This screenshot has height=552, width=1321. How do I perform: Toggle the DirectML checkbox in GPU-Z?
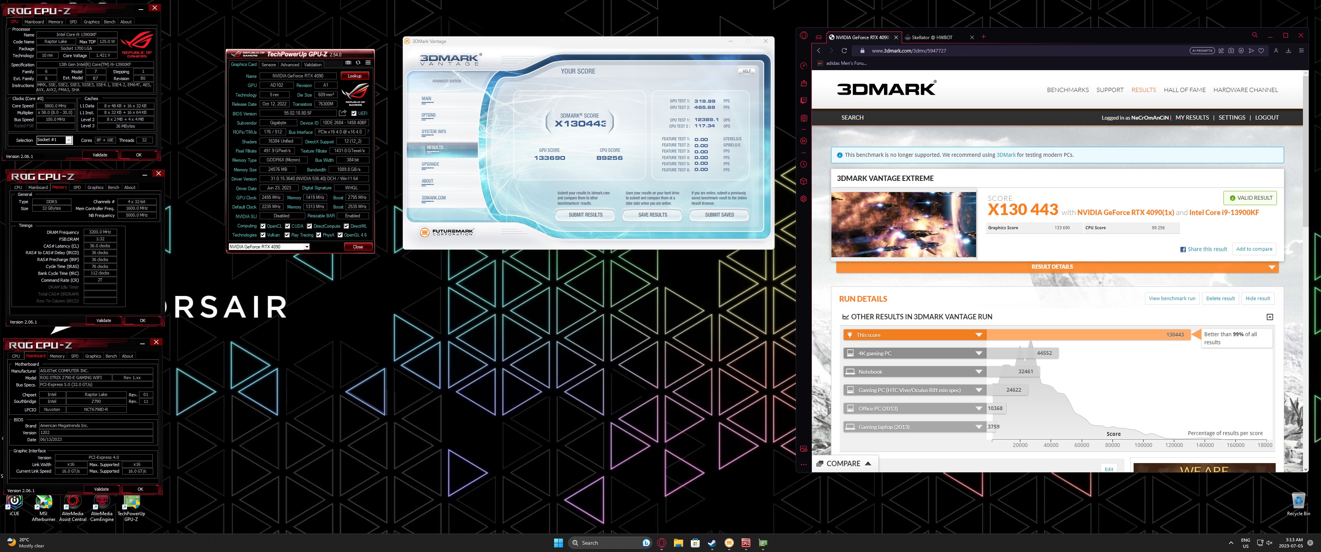click(346, 226)
